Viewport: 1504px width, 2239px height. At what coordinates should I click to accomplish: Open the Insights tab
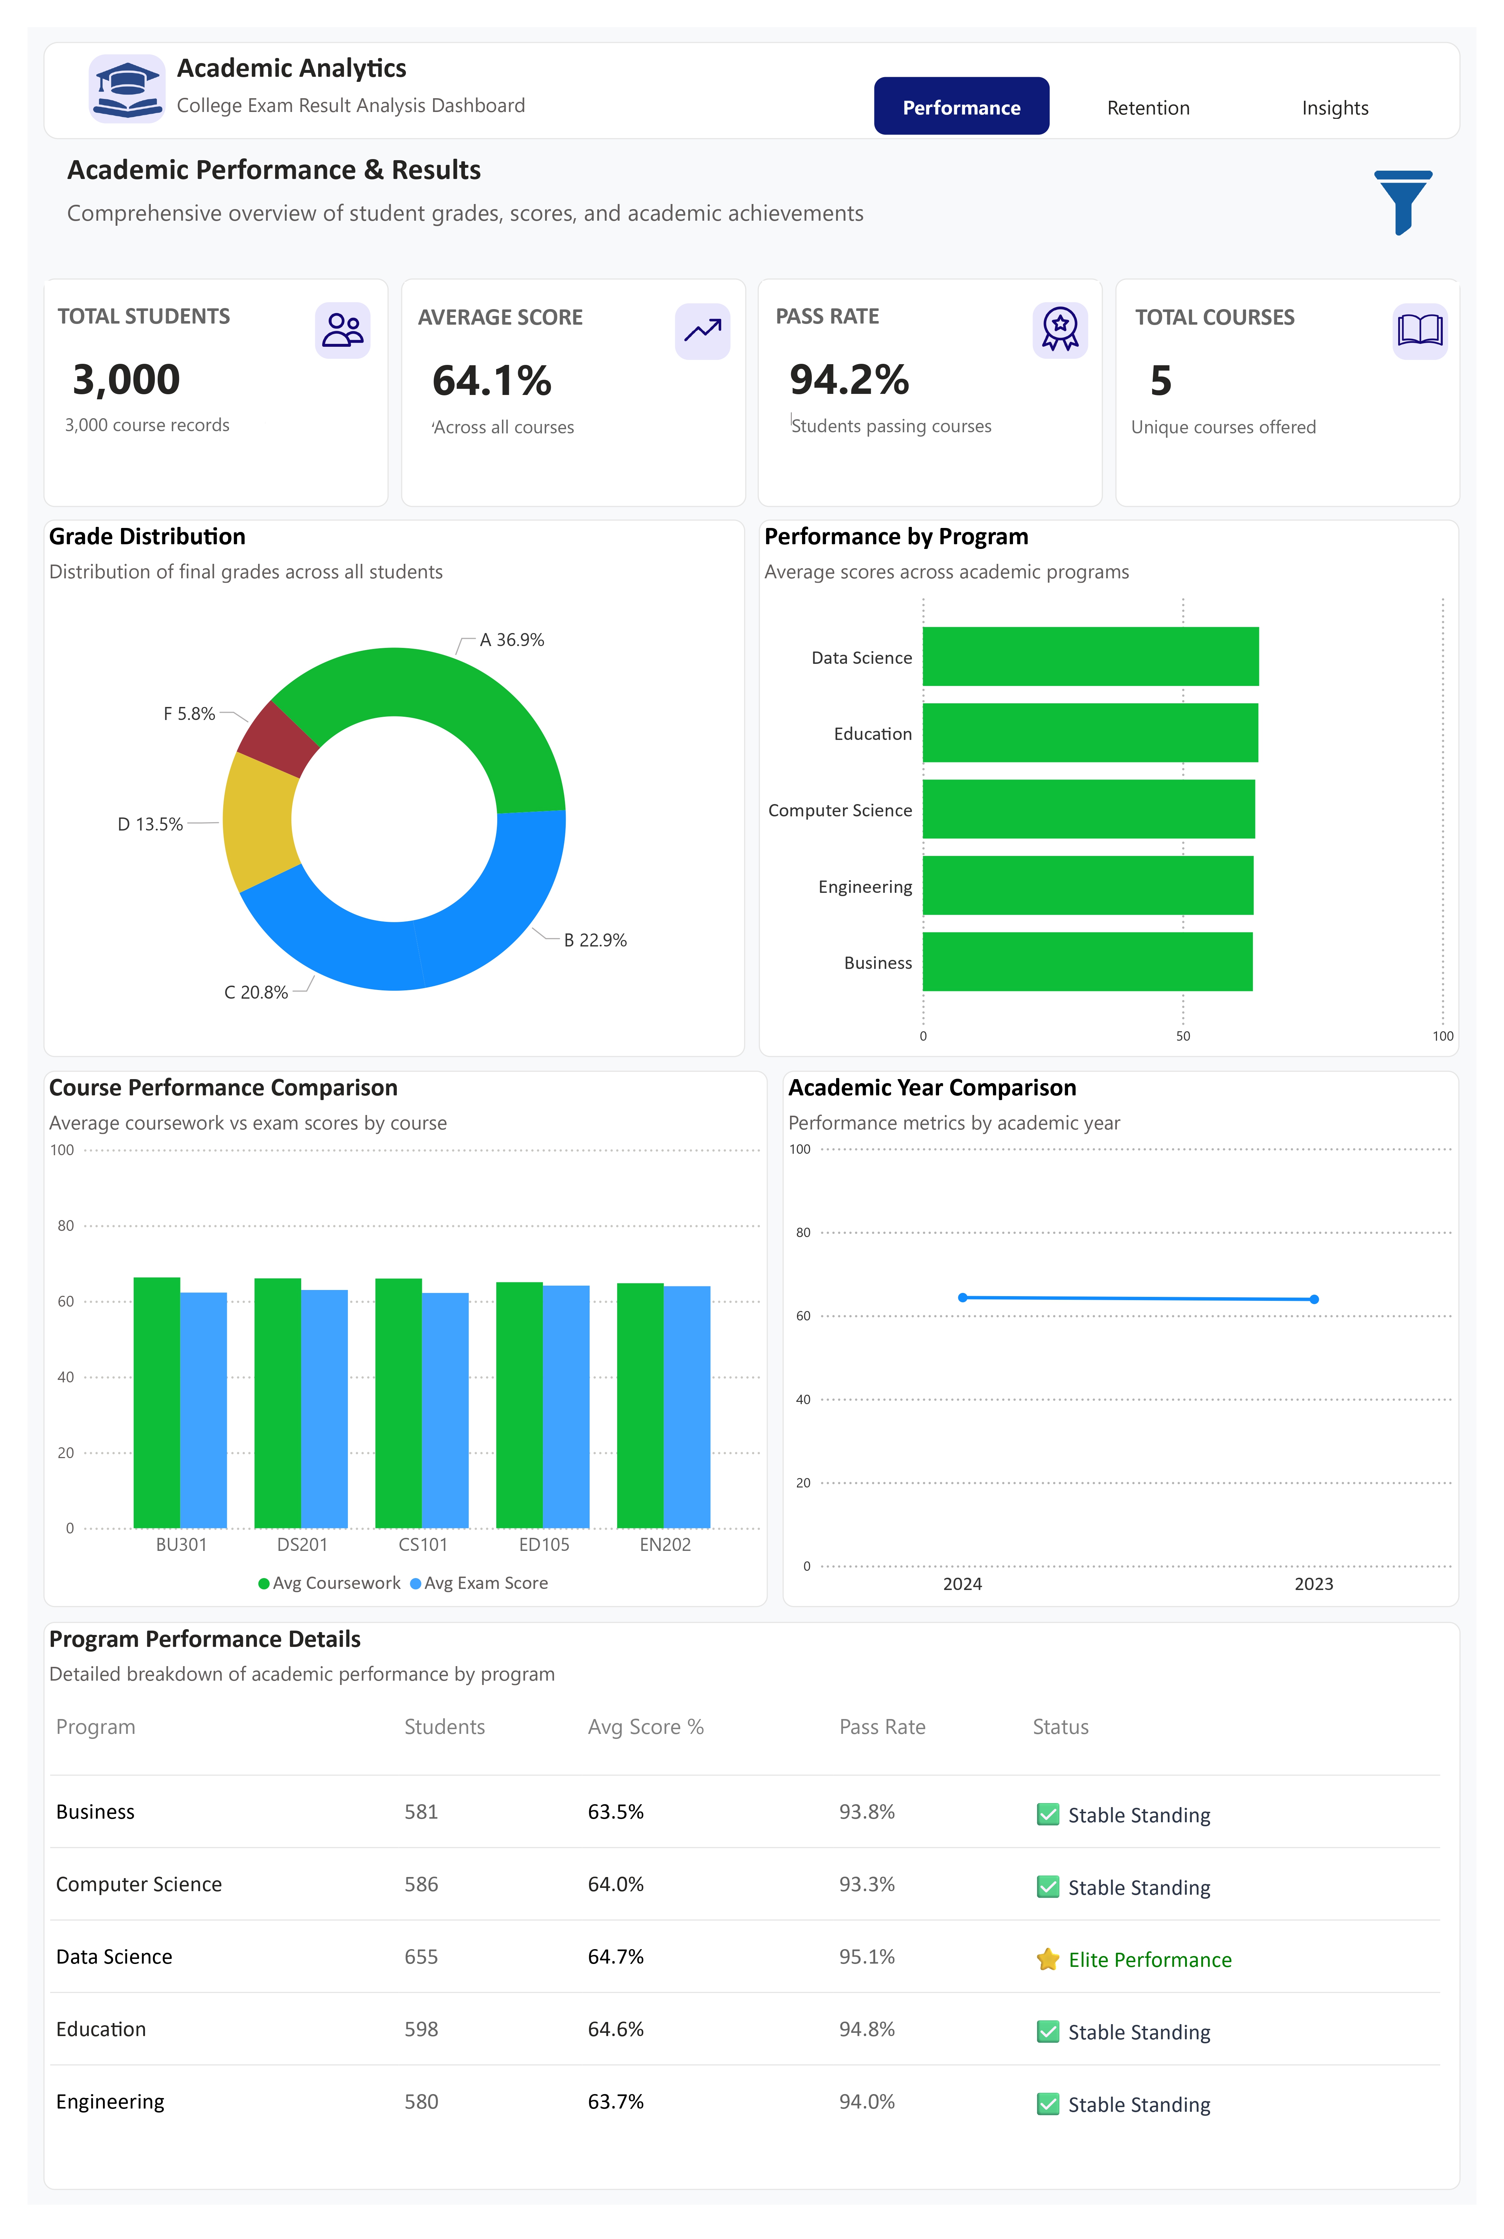pos(1334,107)
